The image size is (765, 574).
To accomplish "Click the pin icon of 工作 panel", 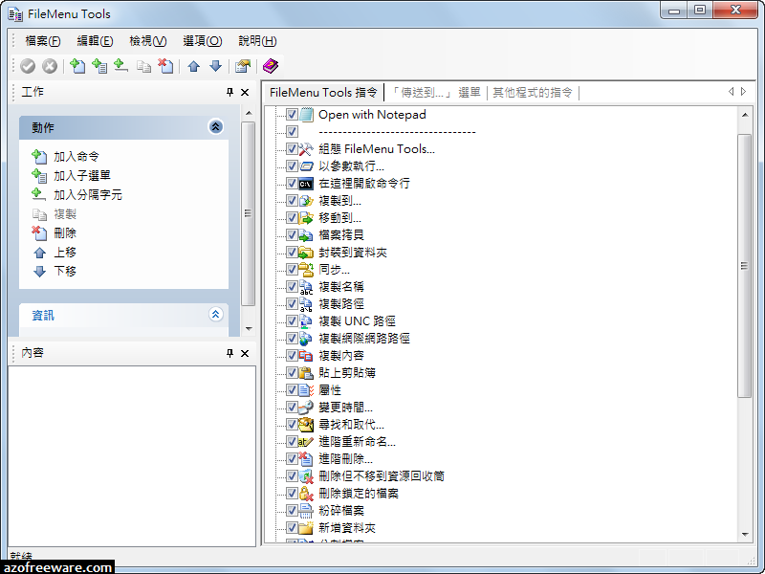I will [229, 92].
